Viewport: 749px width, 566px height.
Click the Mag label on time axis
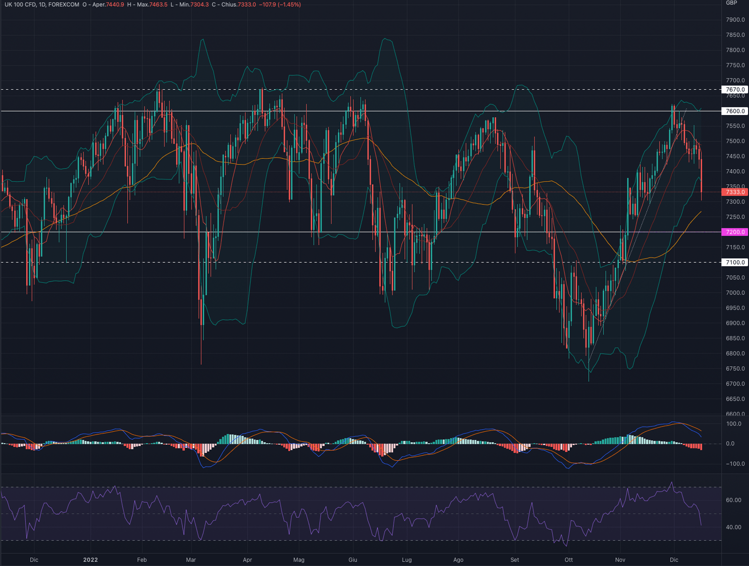[299, 560]
